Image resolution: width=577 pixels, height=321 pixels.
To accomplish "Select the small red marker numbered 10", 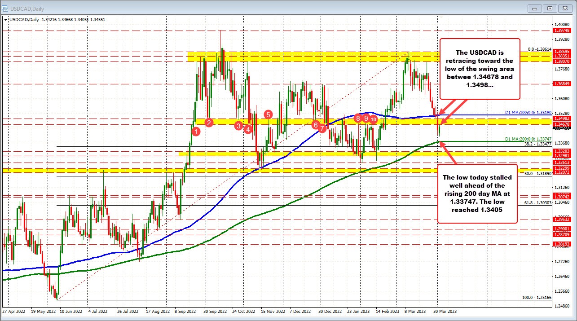I will [373, 119].
